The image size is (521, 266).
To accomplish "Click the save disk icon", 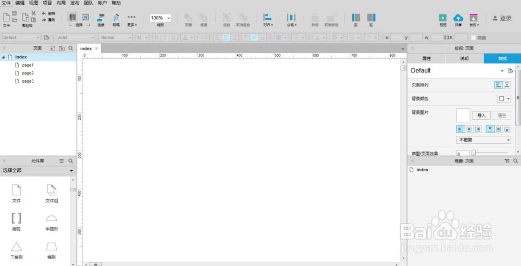I will click(15, 14).
